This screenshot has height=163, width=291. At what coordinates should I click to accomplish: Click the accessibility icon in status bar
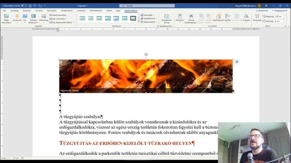click(22, 158)
